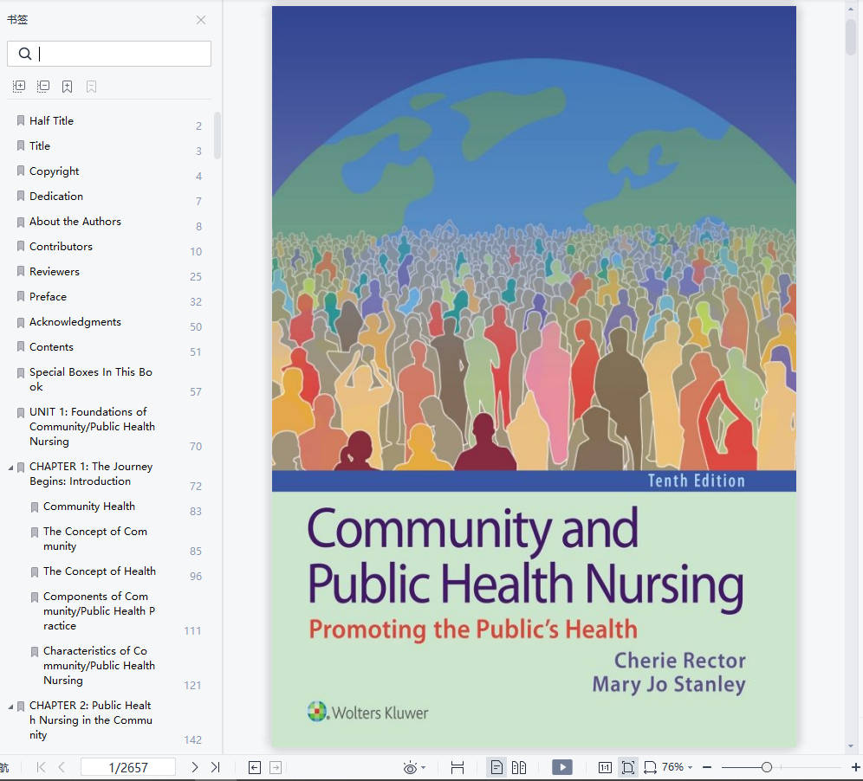Image resolution: width=863 pixels, height=781 pixels.
Task: Jump to the last page
Action: 215,767
